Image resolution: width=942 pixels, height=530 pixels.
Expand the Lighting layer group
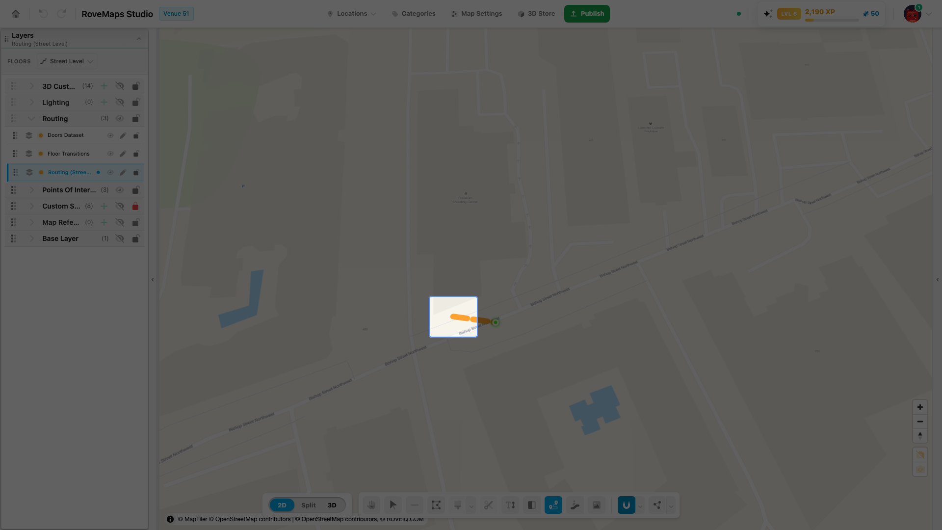tap(32, 103)
